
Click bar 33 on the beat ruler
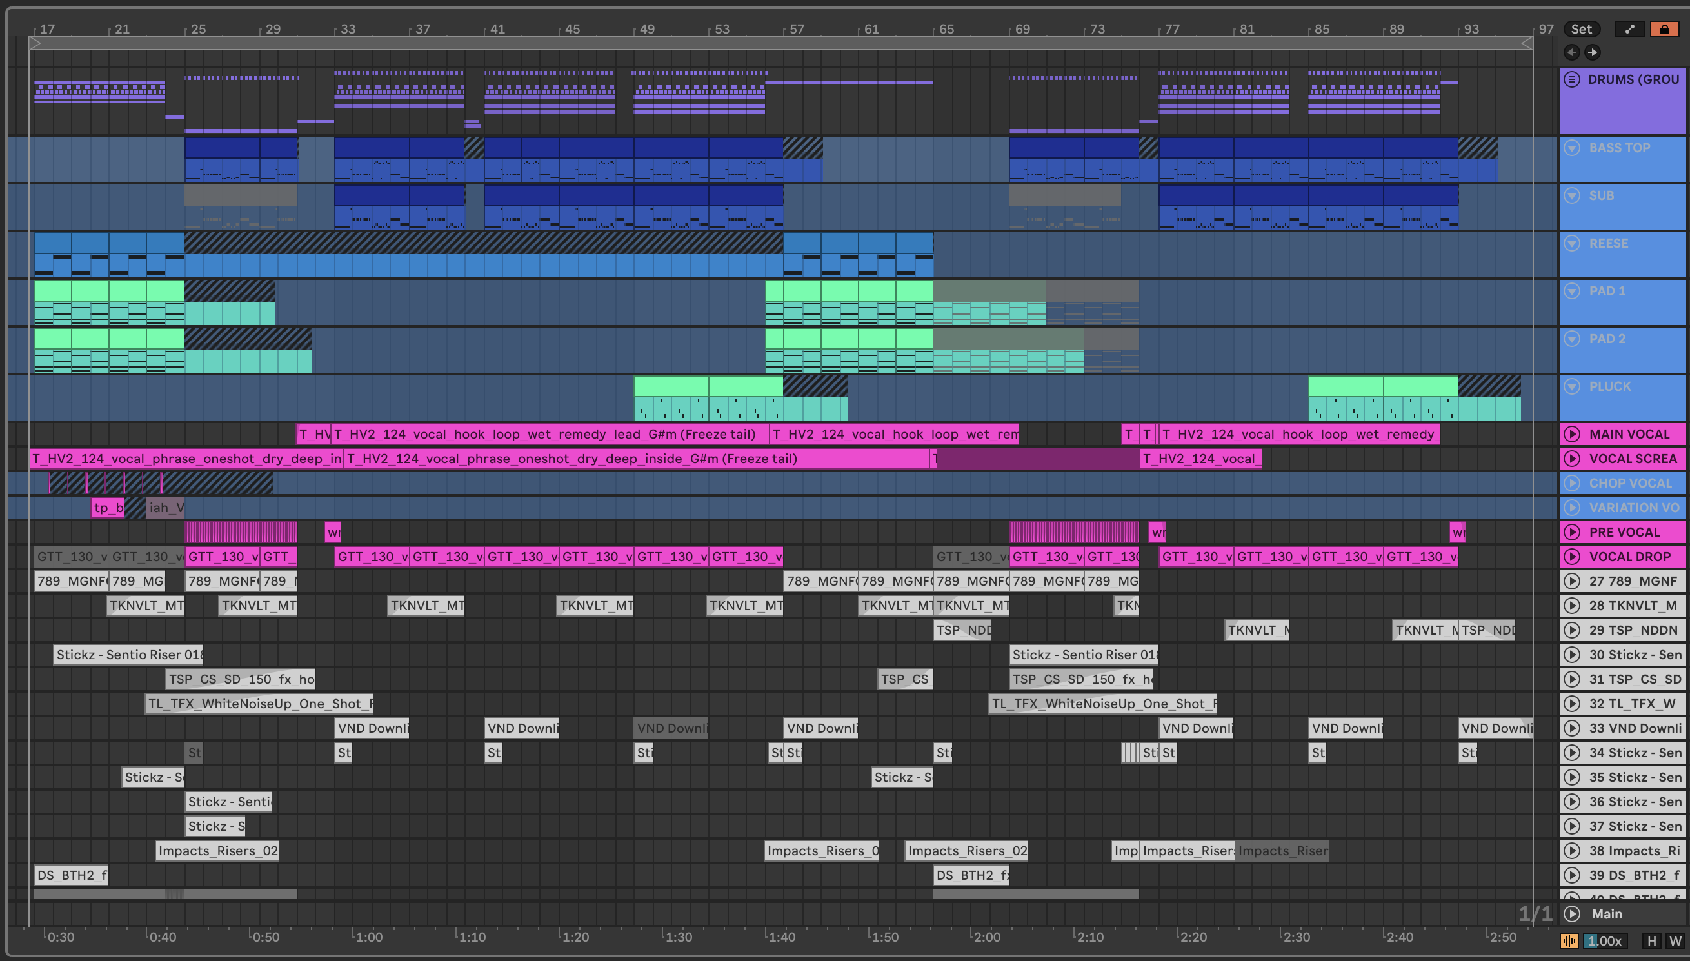click(348, 29)
